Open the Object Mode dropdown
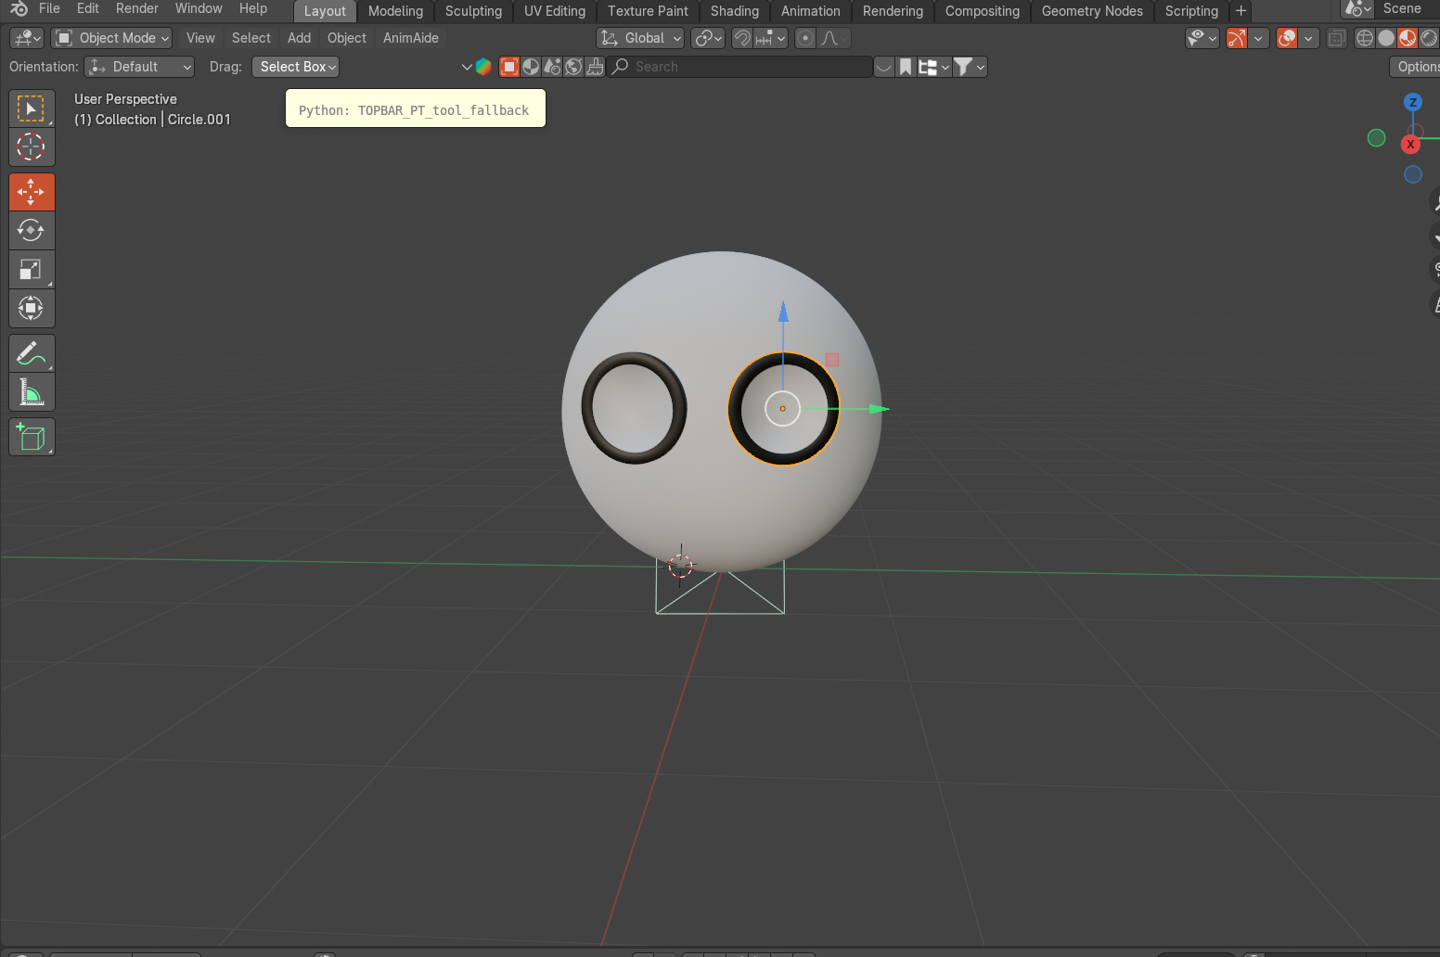Image resolution: width=1440 pixels, height=957 pixels. (x=111, y=38)
